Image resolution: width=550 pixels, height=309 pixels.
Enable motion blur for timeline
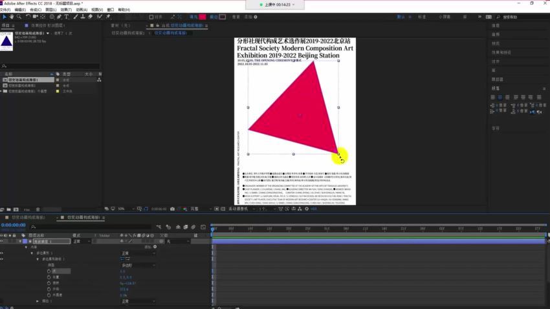pyautogui.click(x=193, y=227)
